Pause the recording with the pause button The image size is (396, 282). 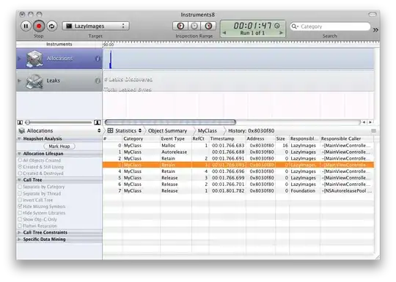(x=26, y=26)
